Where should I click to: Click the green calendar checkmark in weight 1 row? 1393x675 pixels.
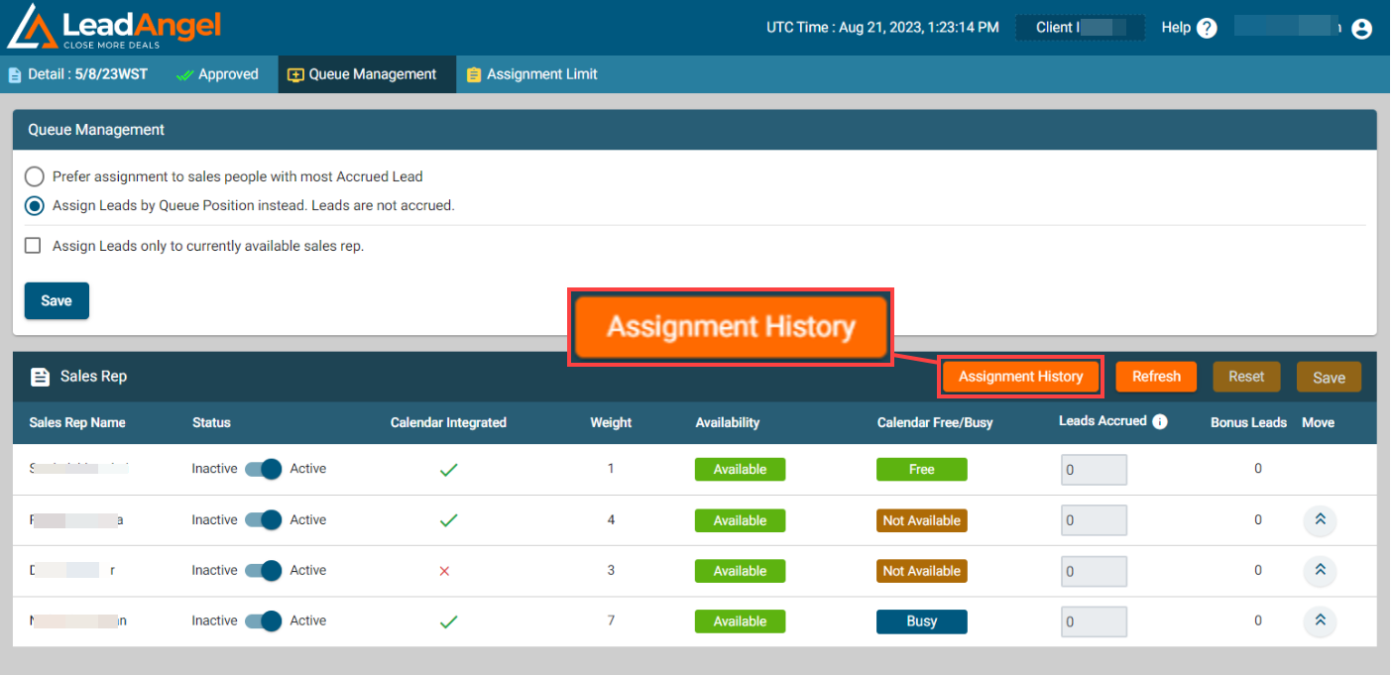448,470
